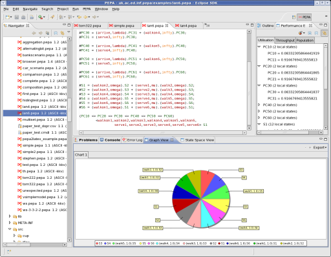
Task: Click the Back navigation arrow in main toolbar
Action: (86, 17)
